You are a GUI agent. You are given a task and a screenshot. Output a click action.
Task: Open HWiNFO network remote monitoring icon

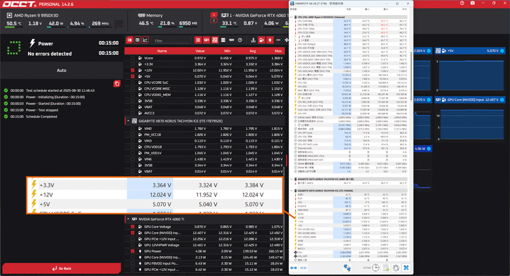click(x=347, y=268)
